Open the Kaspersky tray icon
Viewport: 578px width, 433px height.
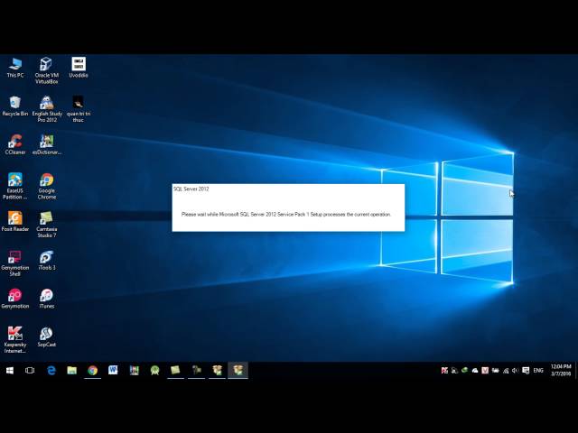444,371
